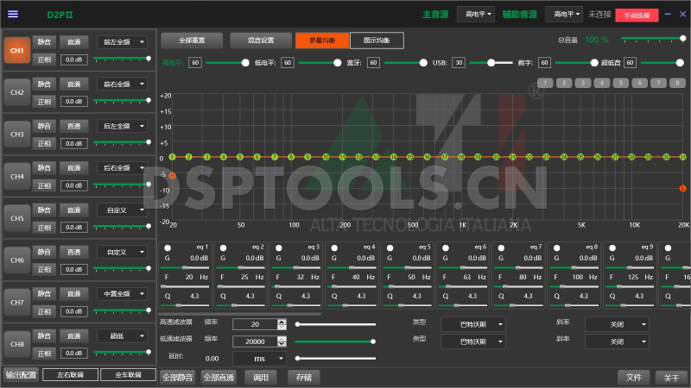Click the 总音量 master volume slider
The height and width of the screenshot is (388, 691).
tap(654, 39)
